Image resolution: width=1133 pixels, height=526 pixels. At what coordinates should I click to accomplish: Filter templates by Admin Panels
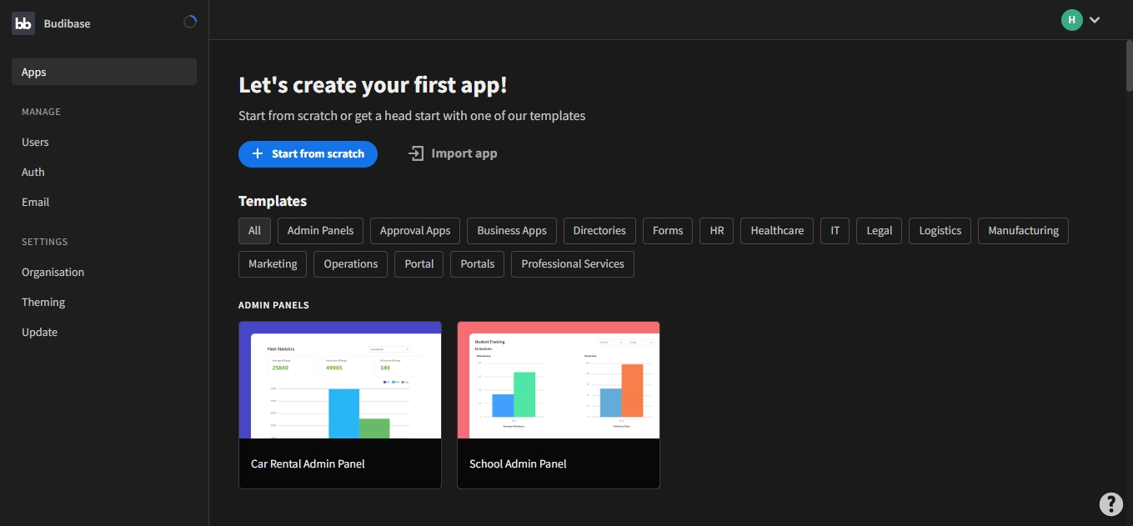click(x=320, y=231)
